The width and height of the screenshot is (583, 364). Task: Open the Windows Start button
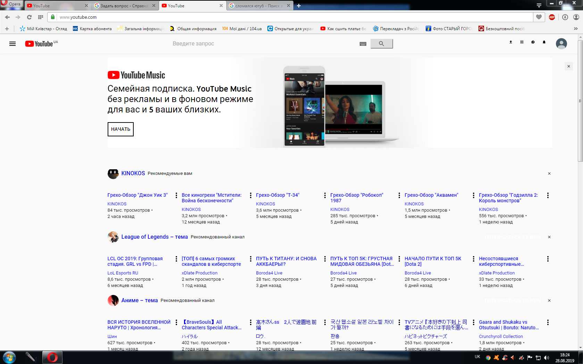[9, 357]
